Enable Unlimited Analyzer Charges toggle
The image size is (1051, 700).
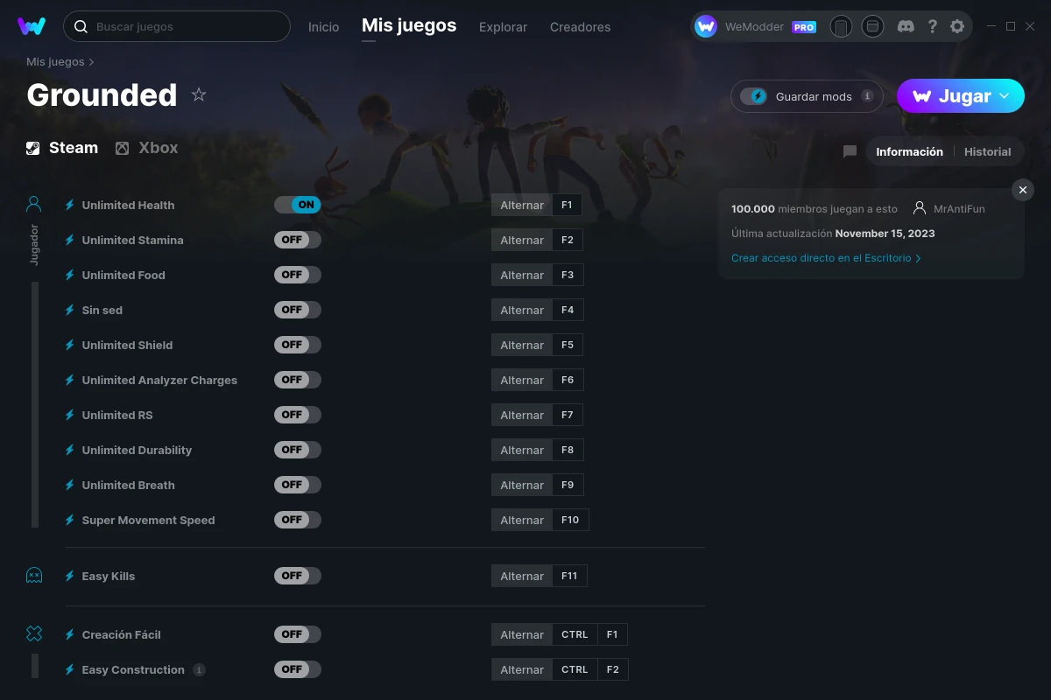tap(298, 380)
